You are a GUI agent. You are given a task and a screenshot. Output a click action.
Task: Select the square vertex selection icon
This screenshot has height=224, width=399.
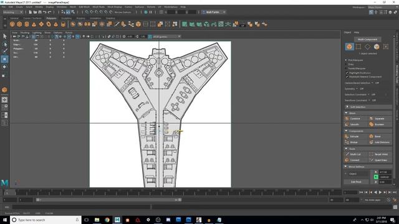pos(358,47)
